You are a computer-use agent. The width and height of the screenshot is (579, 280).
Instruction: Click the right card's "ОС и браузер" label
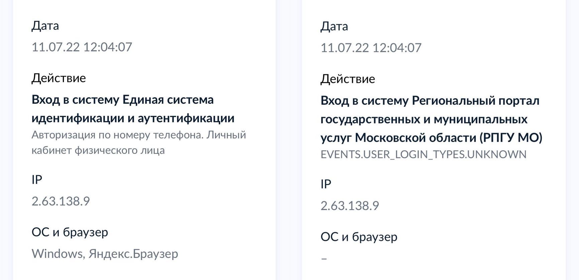359,237
